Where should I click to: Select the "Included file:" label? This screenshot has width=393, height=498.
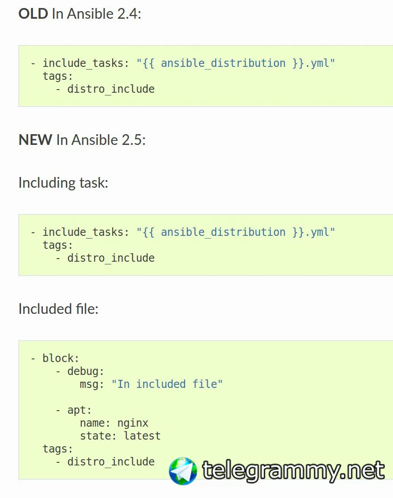point(58,309)
